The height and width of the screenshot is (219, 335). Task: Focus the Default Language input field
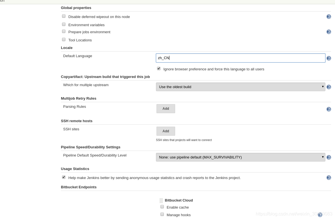241,58
